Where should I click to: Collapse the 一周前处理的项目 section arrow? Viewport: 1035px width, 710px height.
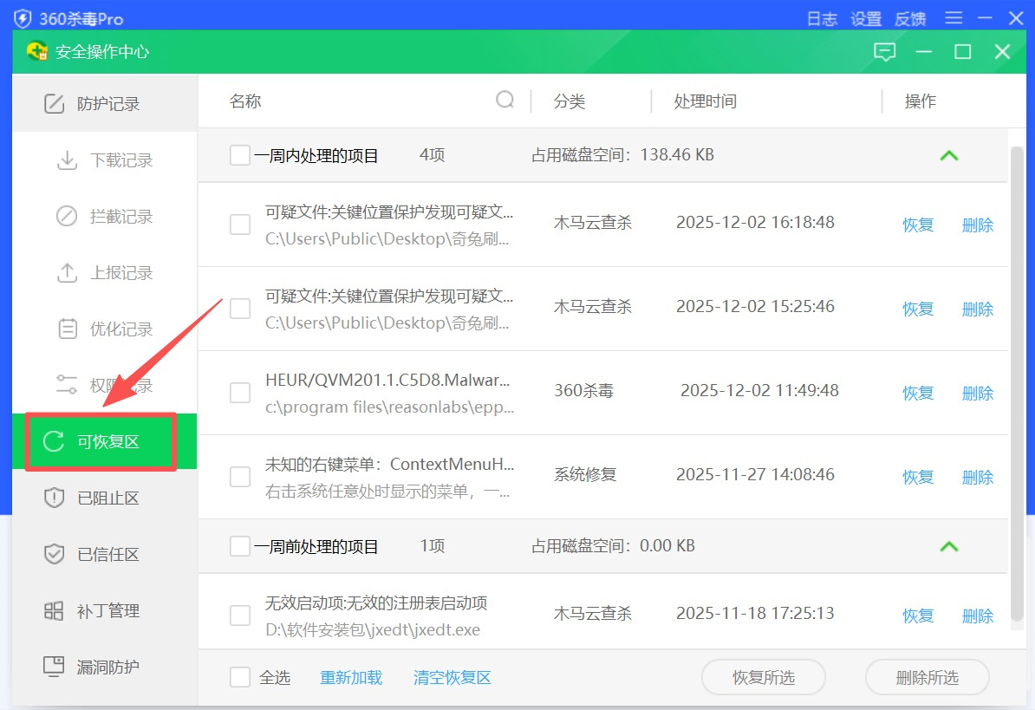[x=949, y=546]
